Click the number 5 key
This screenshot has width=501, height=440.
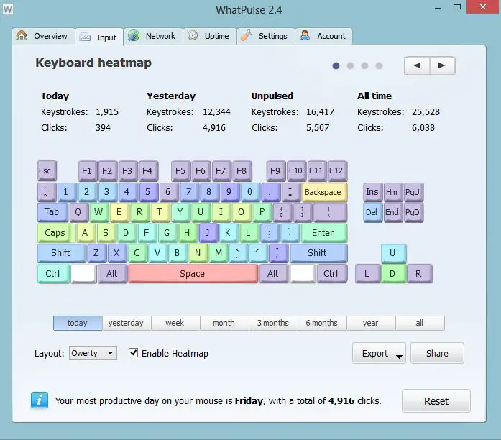(149, 192)
